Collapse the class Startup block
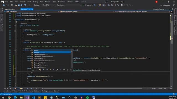The width and height of the screenshot is (177, 99). click(15, 25)
